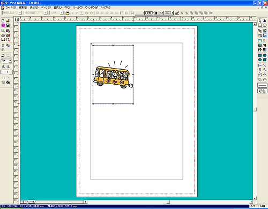Cut the selection with scissors
Image resolution: width=268 pixels, height=209 pixels.
[x=3, y=45]
